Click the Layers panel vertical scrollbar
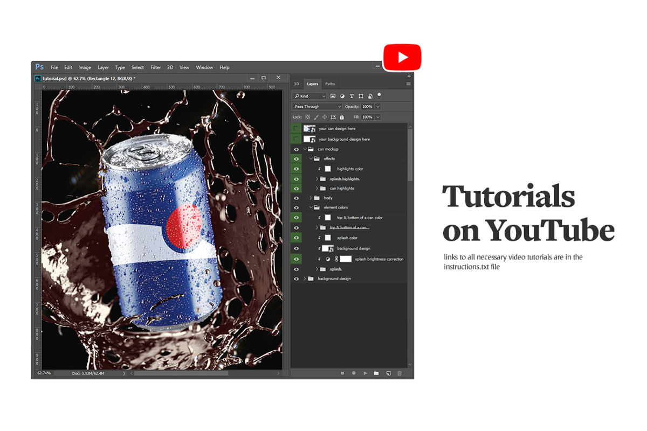This screenshot has height=431, width=647. pyautogui.click(x=410, y=154)
